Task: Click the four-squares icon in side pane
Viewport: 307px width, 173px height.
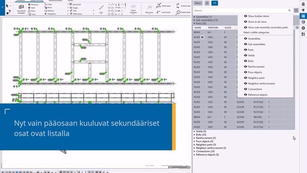Action: pyautogui.click(x=303, y=34)
